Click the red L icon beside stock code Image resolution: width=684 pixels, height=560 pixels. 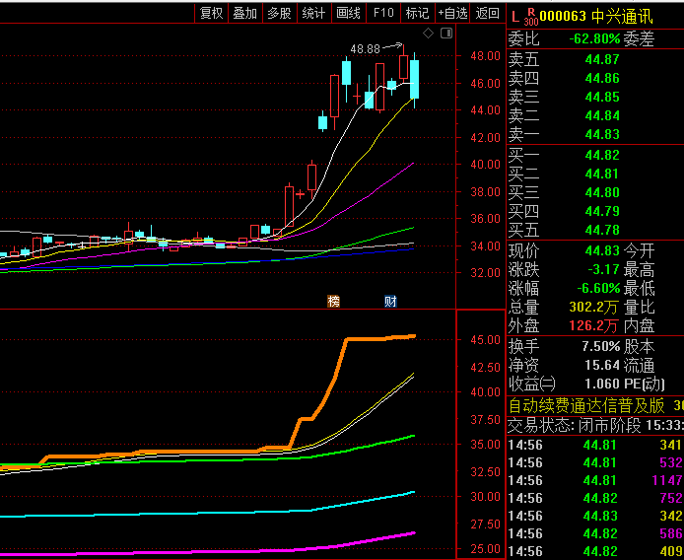point(513,16)
